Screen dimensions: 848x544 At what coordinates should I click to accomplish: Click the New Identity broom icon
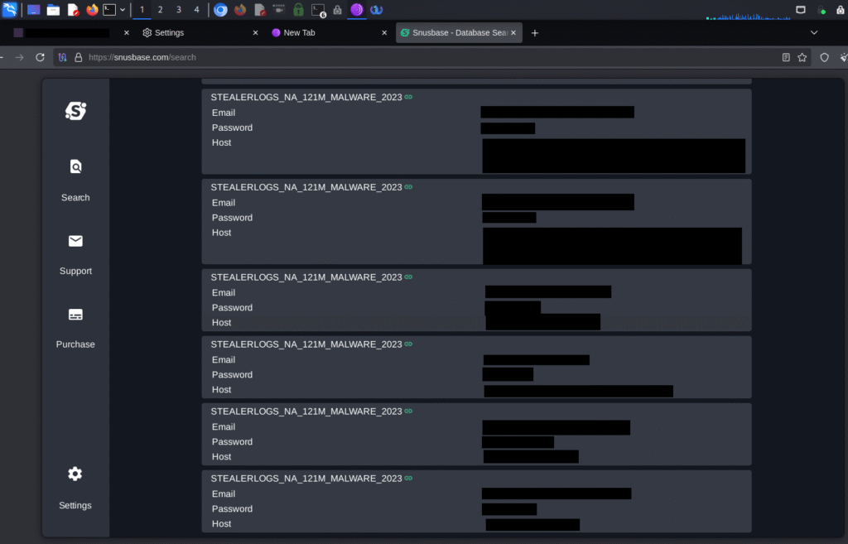843,57
